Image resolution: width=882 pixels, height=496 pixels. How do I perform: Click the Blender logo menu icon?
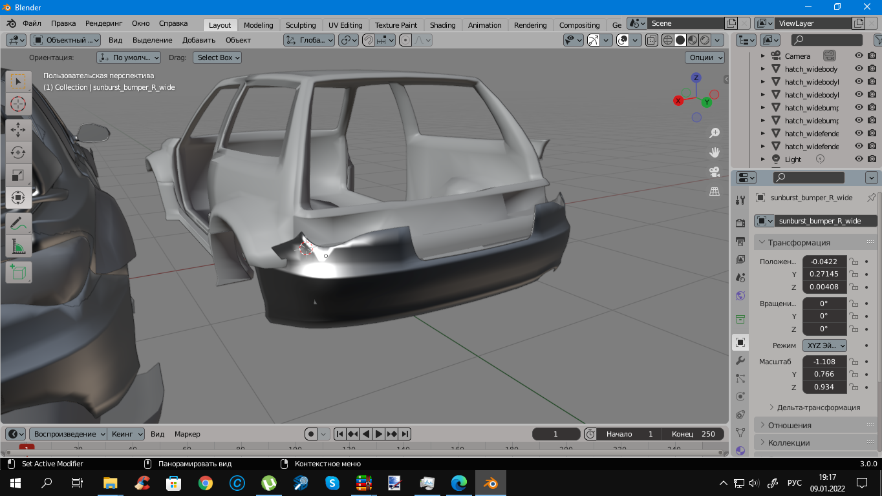tap(12, 23)
